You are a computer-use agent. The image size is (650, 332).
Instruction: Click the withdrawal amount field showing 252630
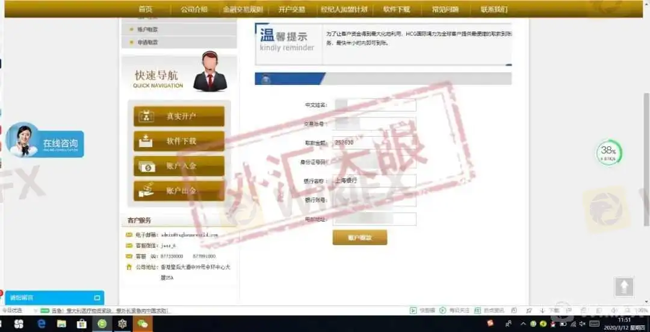point(375,142)
